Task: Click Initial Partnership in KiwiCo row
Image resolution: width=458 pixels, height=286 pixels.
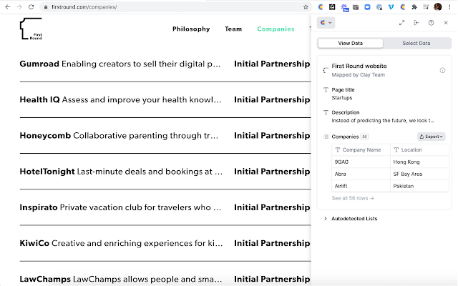Action: click(272, 243)
